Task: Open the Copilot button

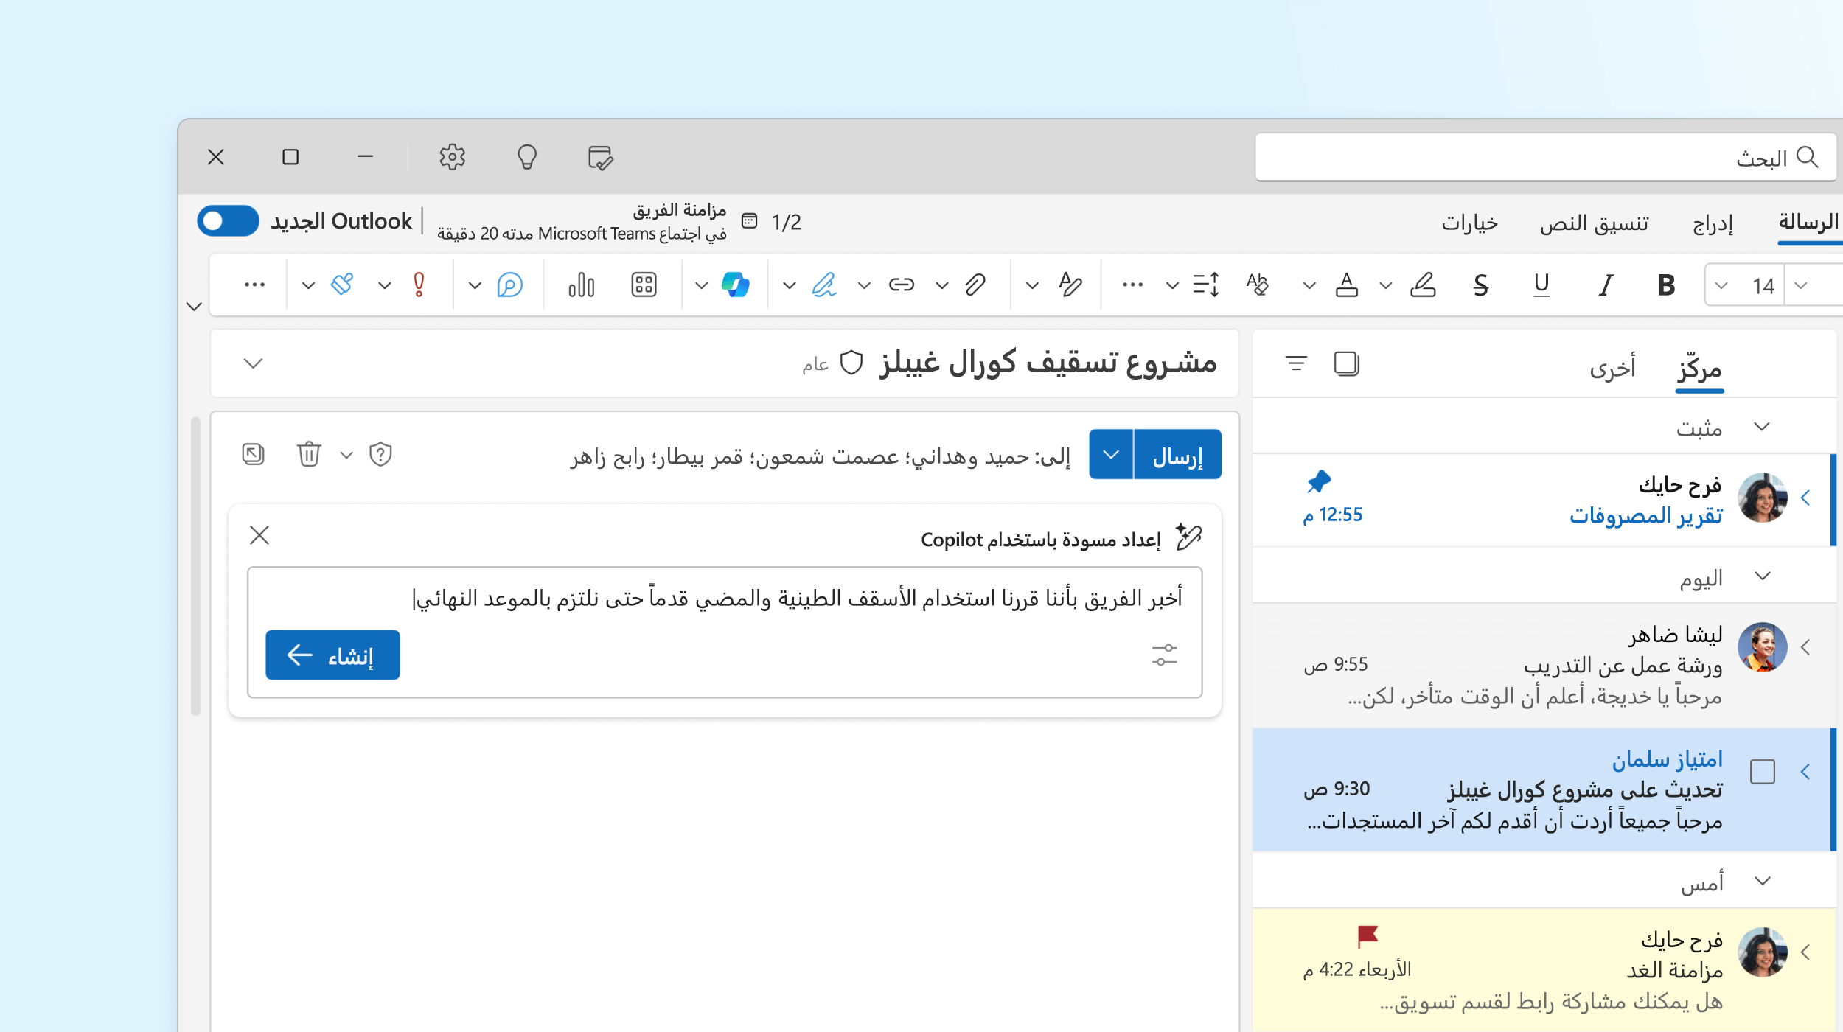Action: (x=735, y=285)
